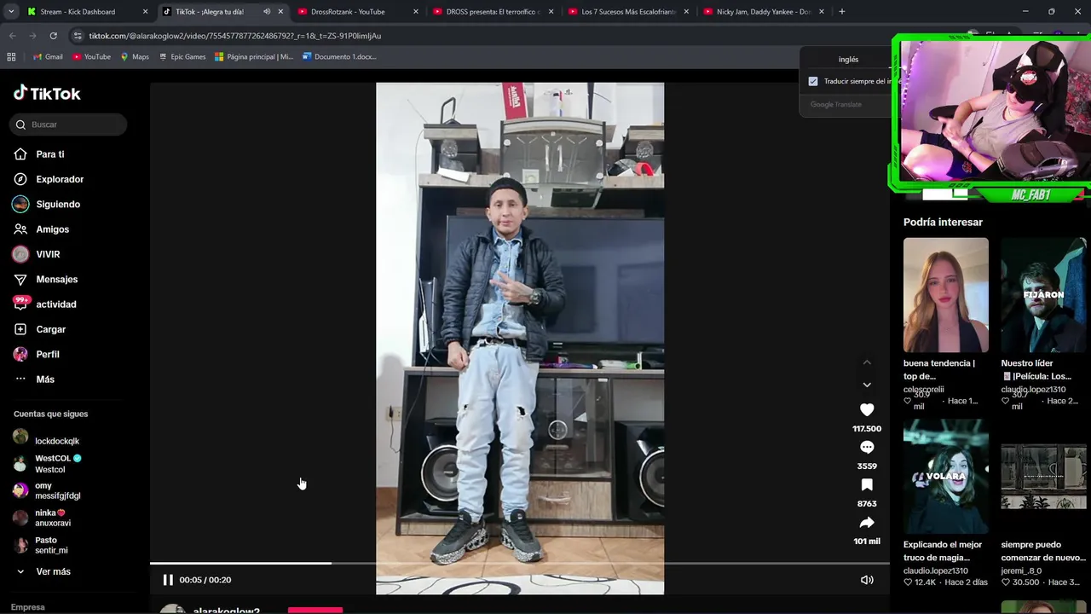
Task: Go back in browser history
Action: pos(12,36)
